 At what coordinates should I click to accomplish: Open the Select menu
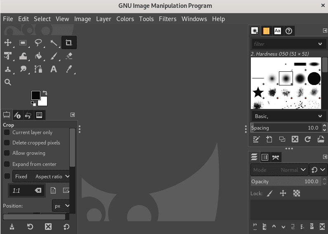42,19
